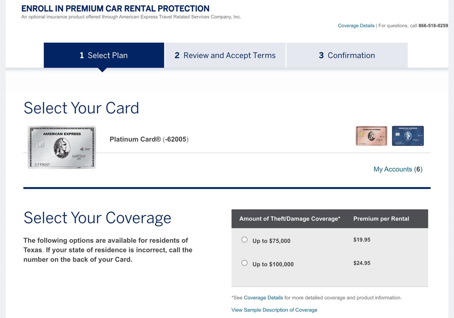Viewport: 454px width, 318px height.
Task: Open Coverage Details link at the top
Action: [x=356, y=25]
